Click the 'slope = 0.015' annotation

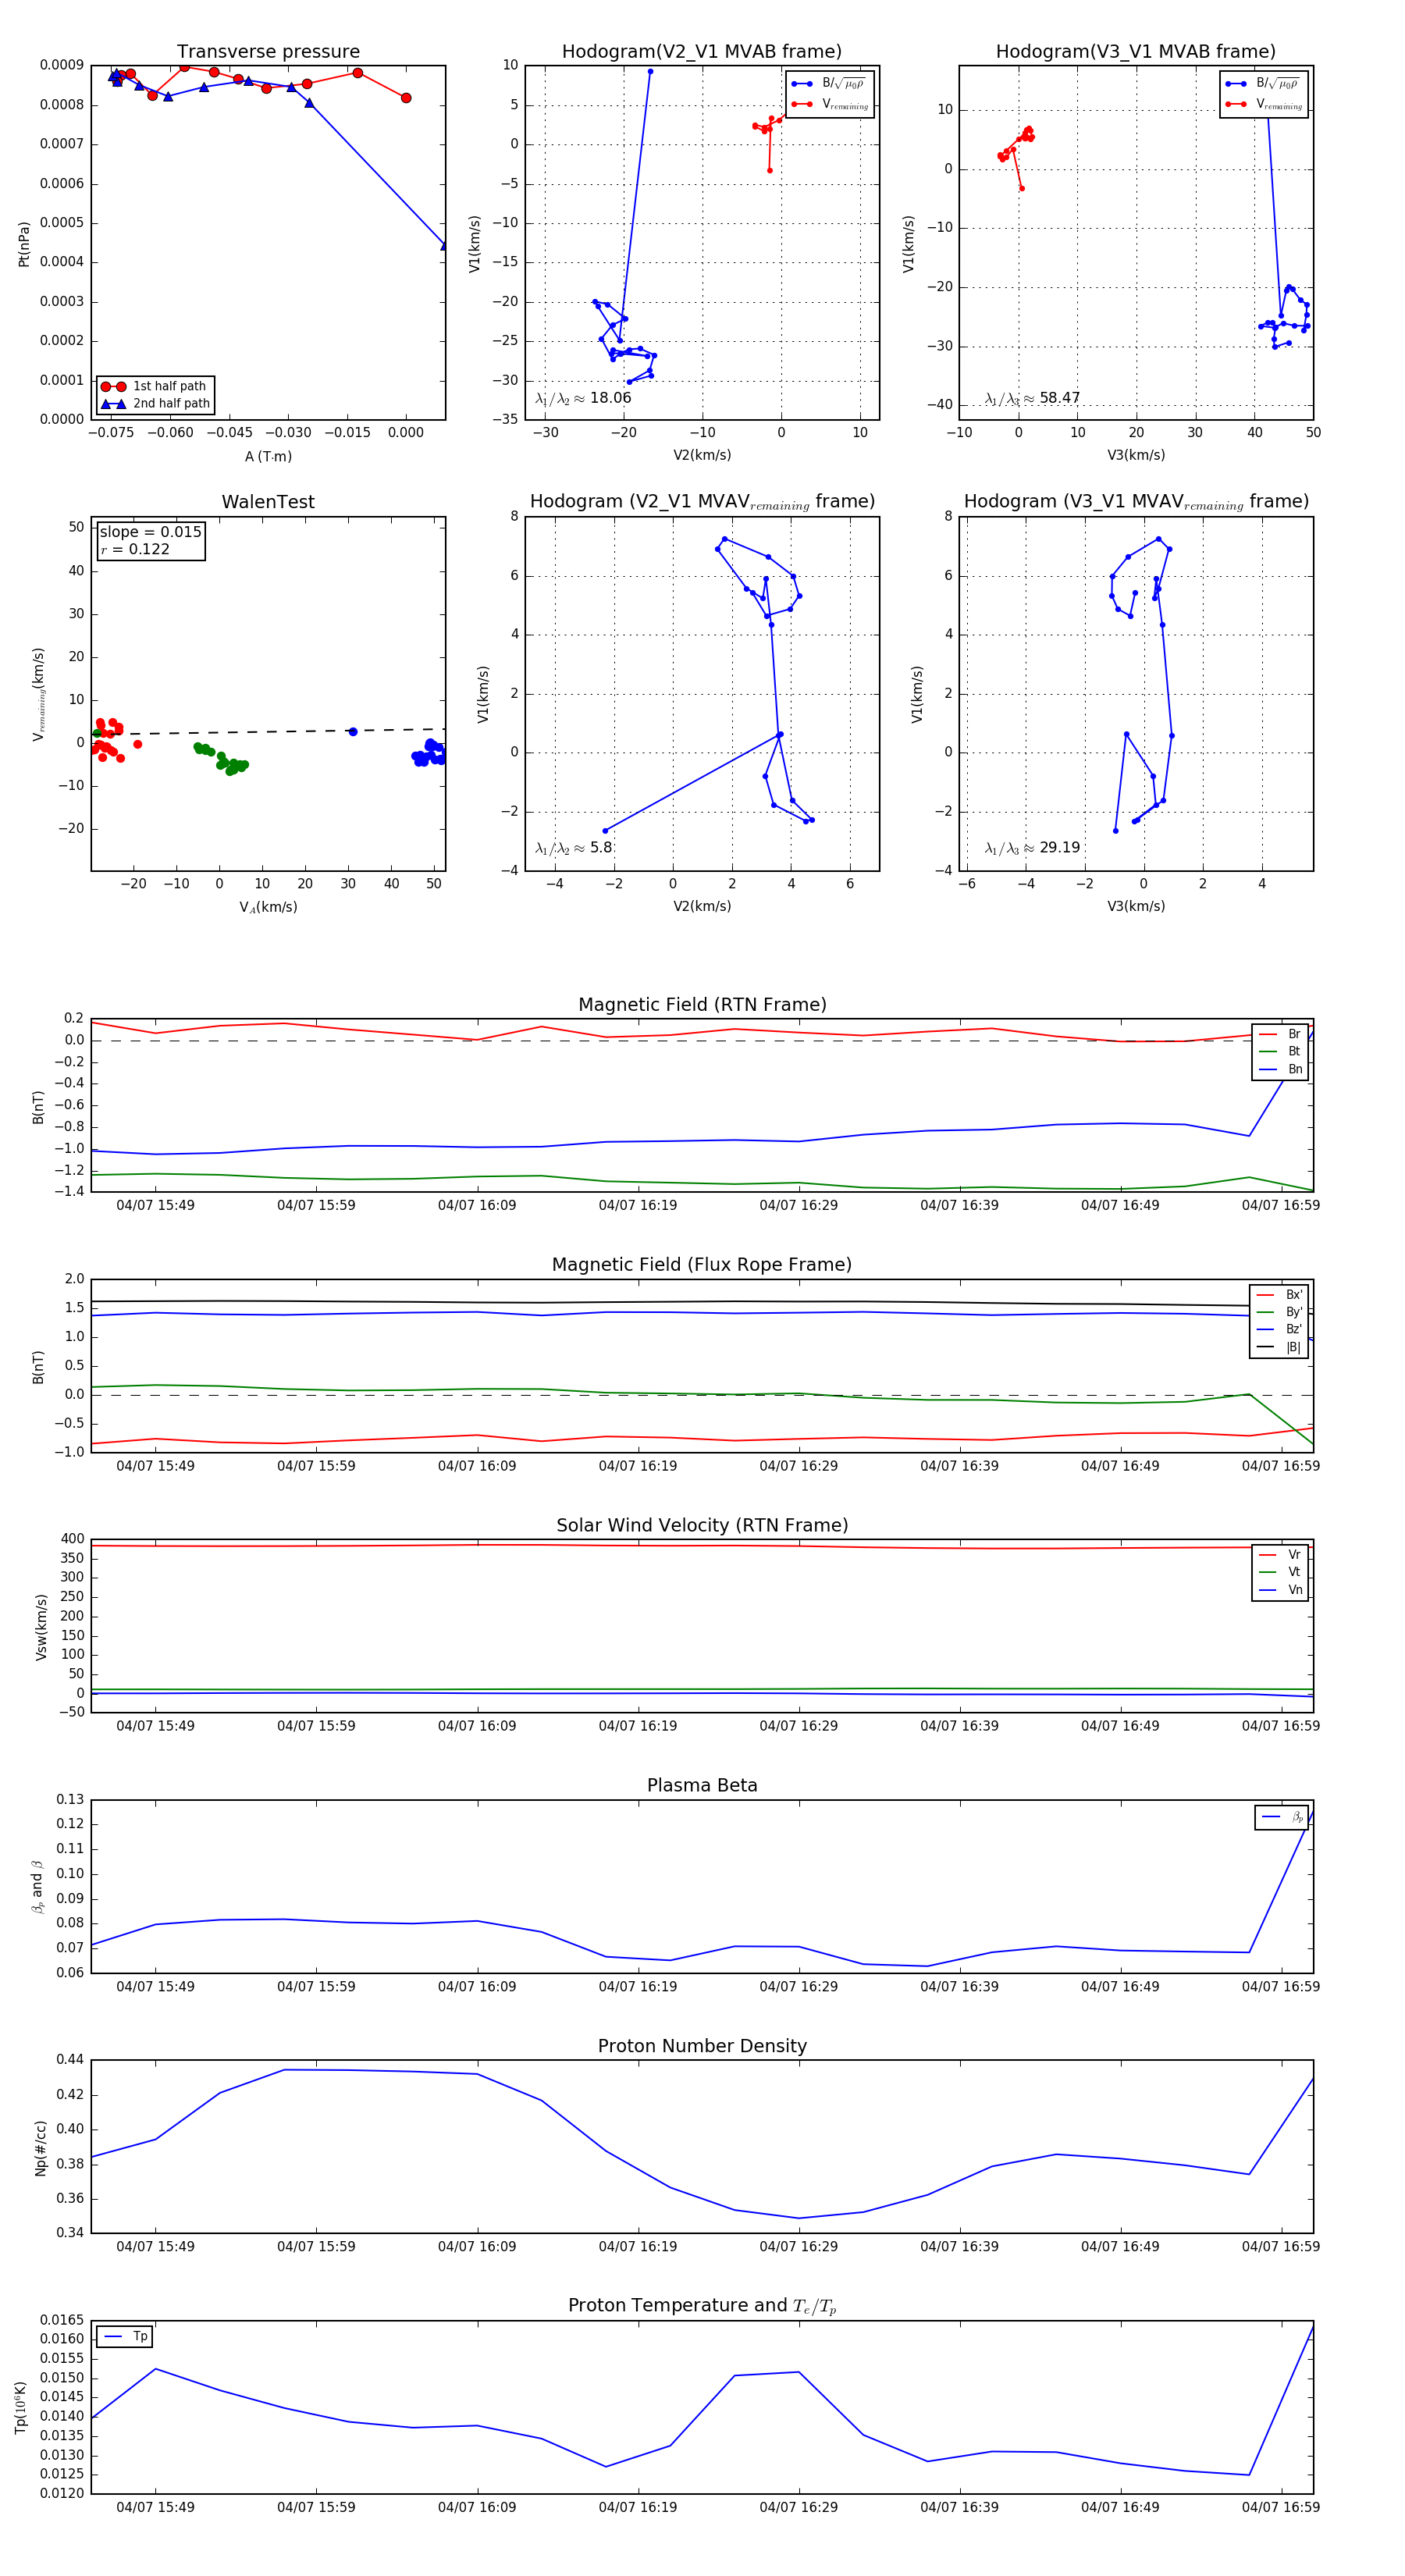pos(150,532)
